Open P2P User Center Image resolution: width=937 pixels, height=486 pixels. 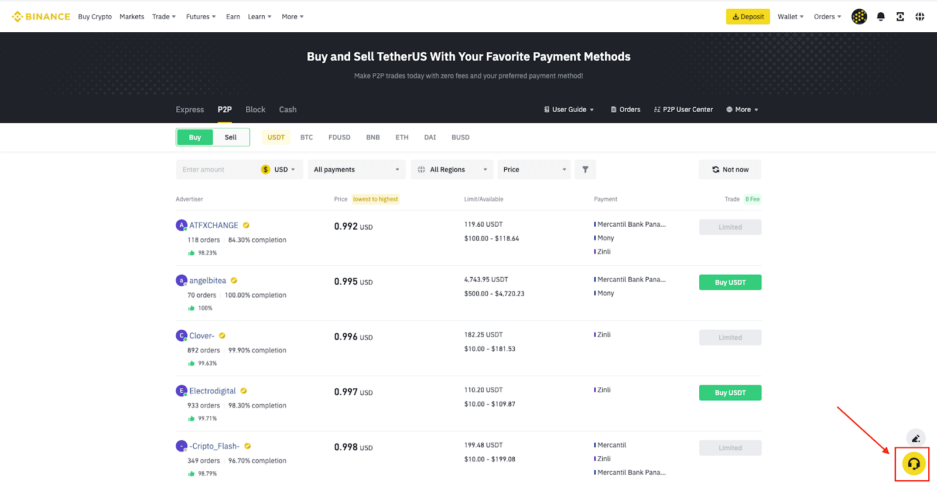tap(683, 109)
